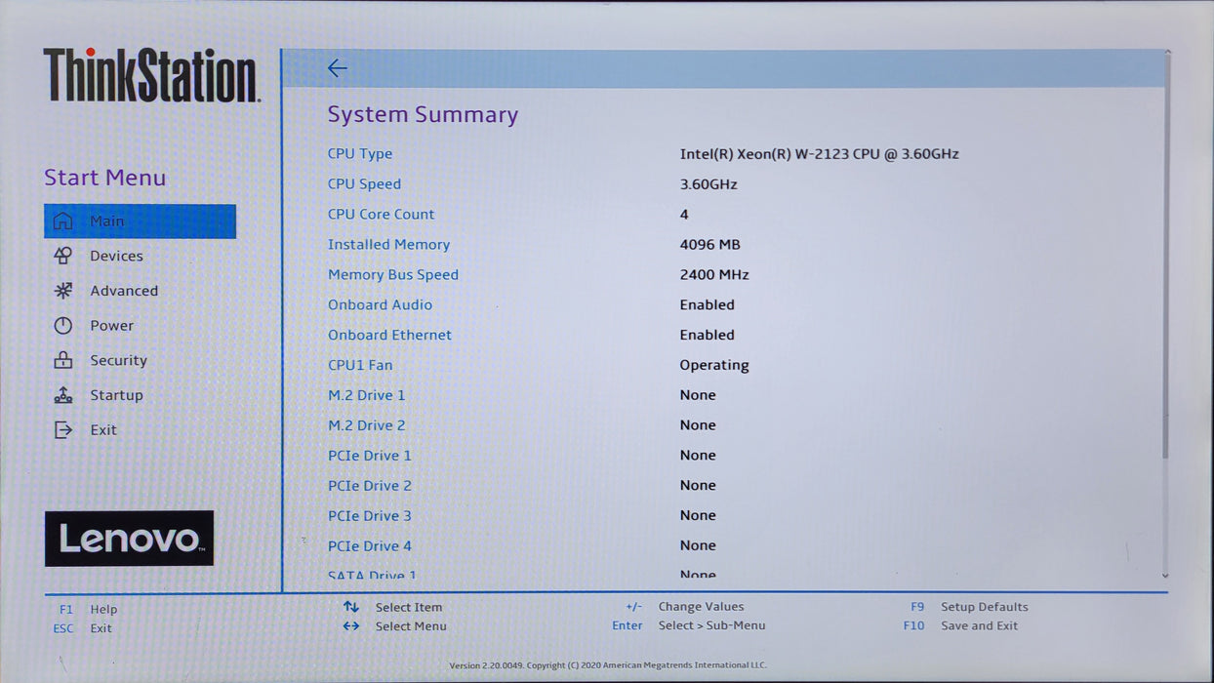1214x683 pixels.
Task: Click the scroll down arrow at list bottom
Action: (1165, 577)
